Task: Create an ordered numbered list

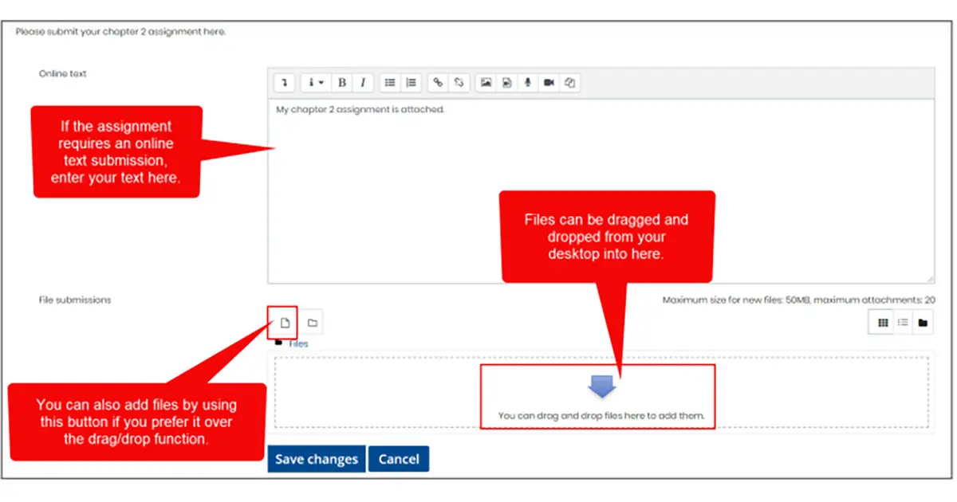Action: tap(411, 82)
